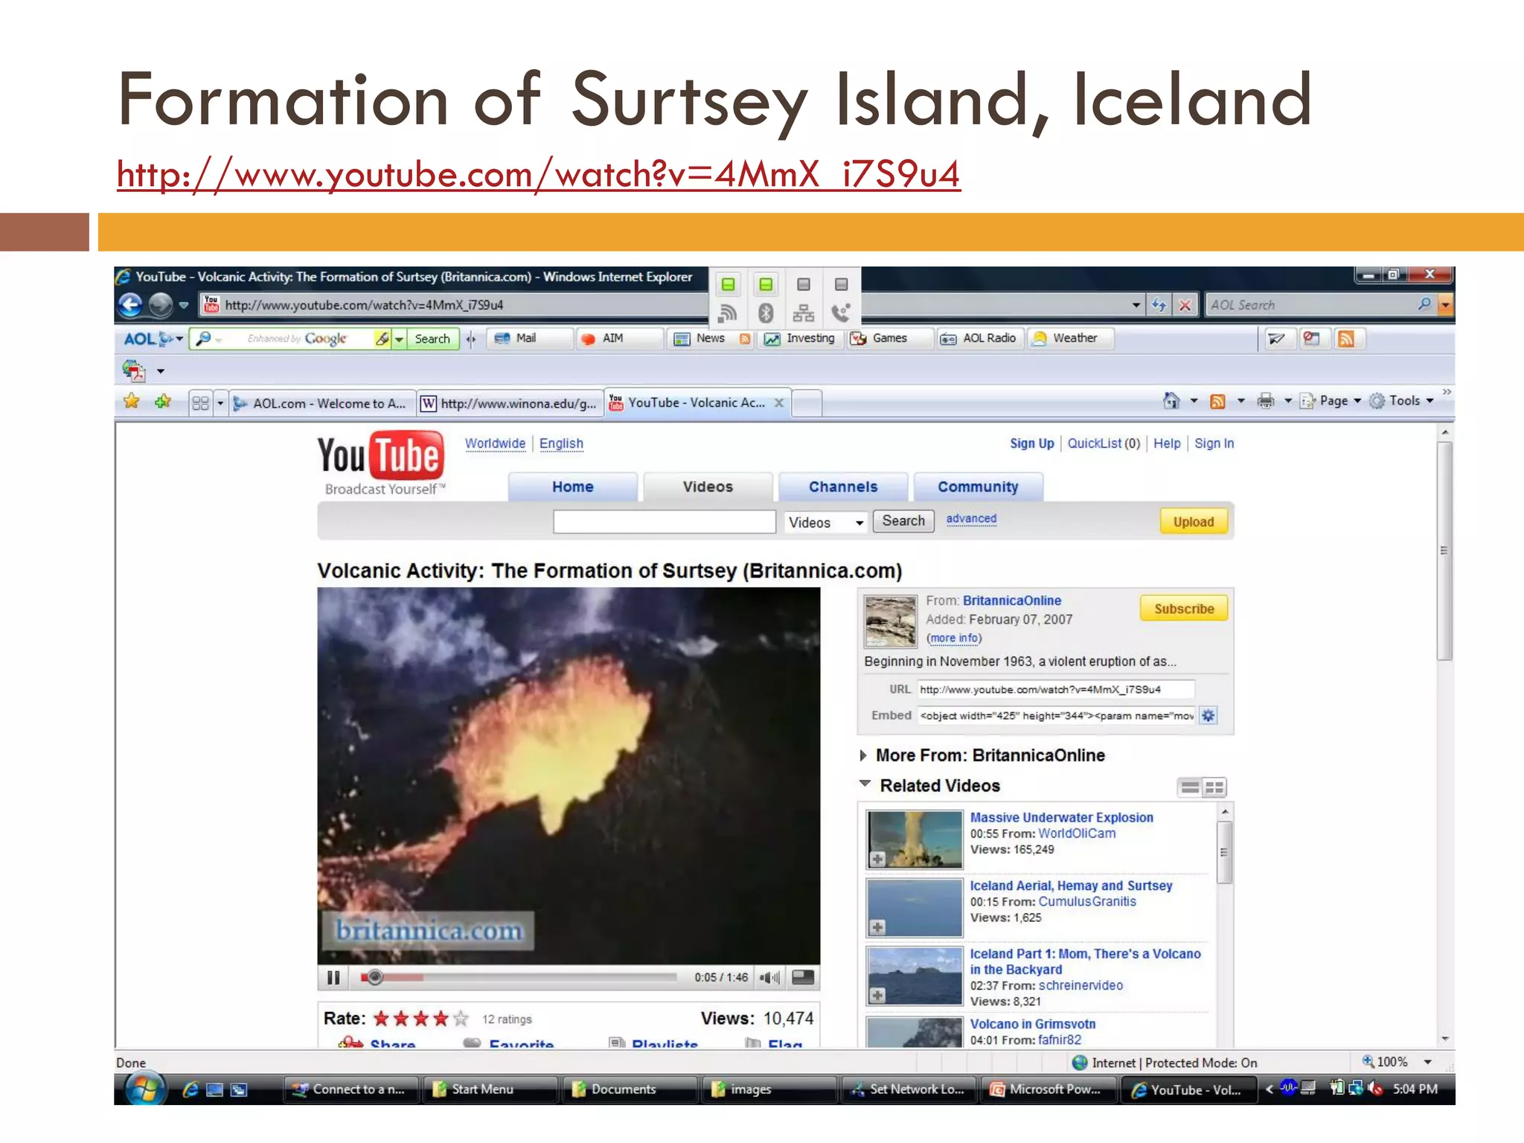Screen dimensions: 1524x1143
Task: Collapse the Related Videos section
Action: [865, 784]
